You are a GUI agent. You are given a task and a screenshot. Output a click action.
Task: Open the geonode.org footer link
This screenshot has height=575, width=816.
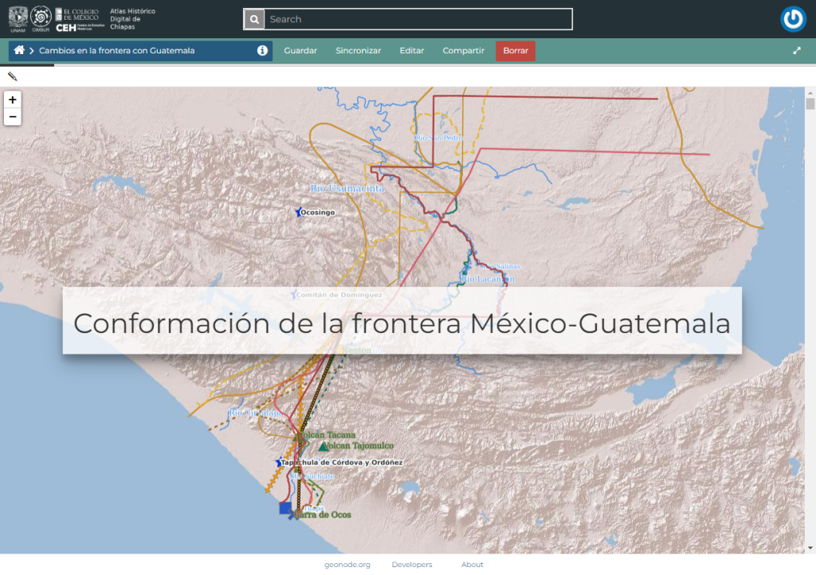(x=347, y=565)
